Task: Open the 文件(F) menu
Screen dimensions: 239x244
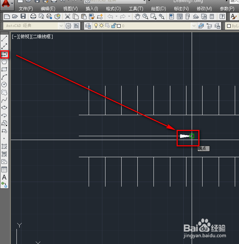Action: click(x=26, y=9)
